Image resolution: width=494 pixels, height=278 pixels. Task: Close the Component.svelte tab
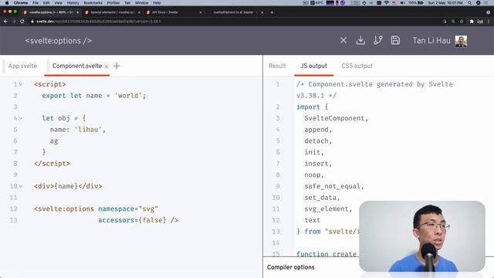point(107,66)
